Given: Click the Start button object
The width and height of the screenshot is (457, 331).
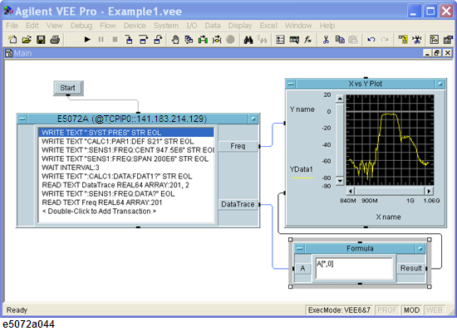Looking at the screenshot, I should pyautogui.click(x=67, y=88).
